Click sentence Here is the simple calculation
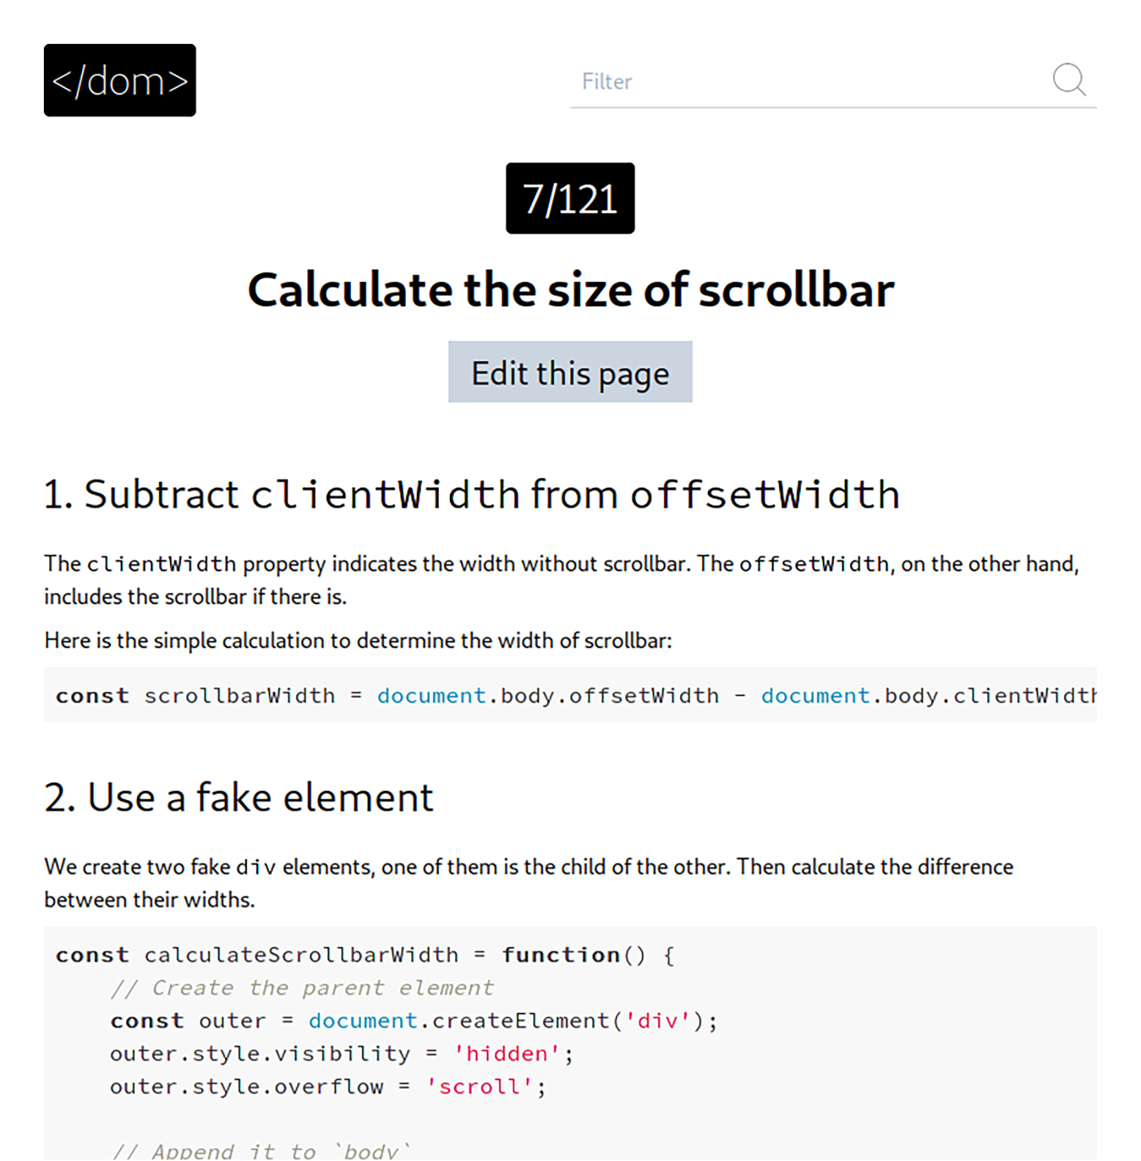 358,641
